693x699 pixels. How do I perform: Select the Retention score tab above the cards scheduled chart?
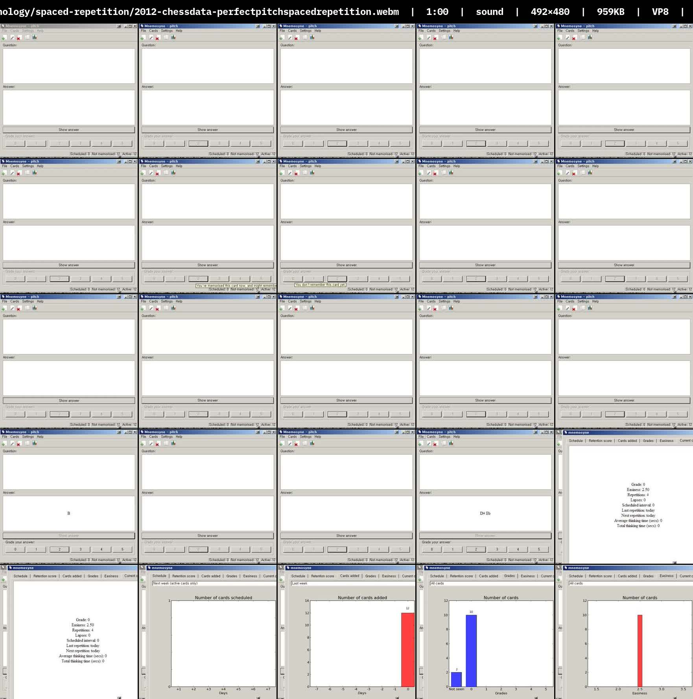pyautogui.click(x=184, y=576)
